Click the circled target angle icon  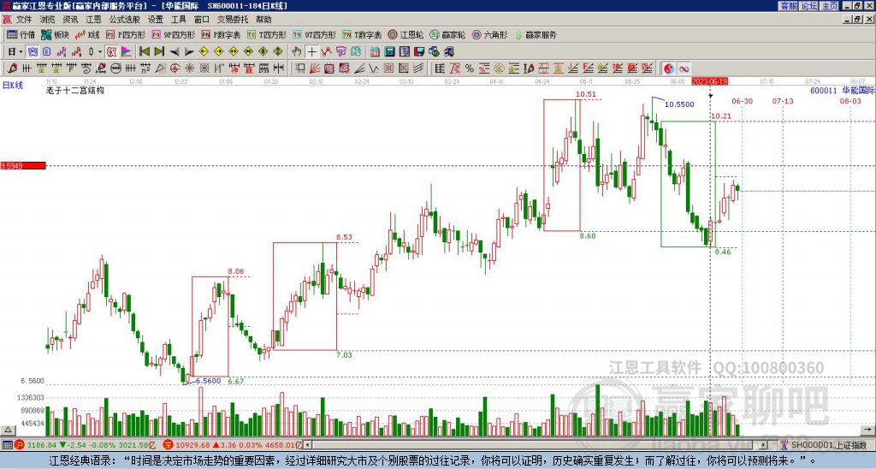[x=175, y=68]
